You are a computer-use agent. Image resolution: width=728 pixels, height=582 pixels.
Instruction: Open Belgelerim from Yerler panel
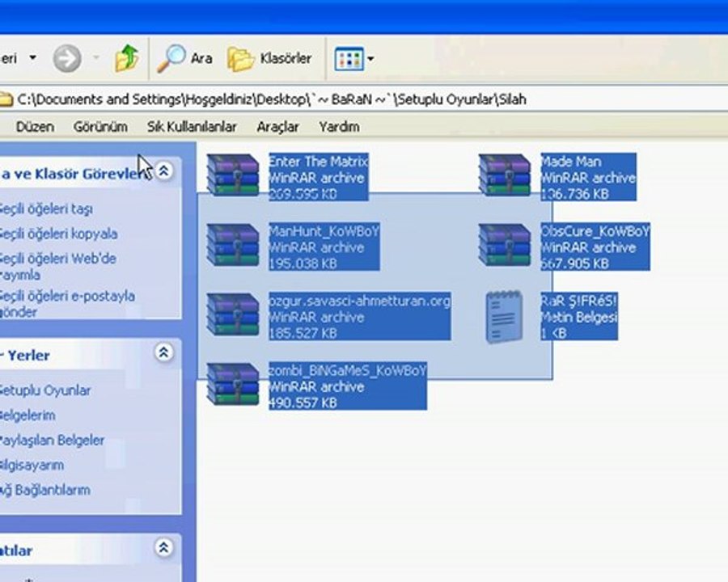[28, 415]
